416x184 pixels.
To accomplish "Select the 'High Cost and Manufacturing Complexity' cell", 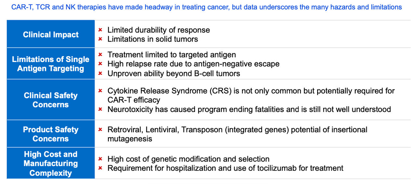I will [x=51, y=163].
